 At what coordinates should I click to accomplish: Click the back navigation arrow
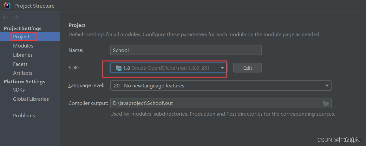pyautogui.click(x=5, y=17)
